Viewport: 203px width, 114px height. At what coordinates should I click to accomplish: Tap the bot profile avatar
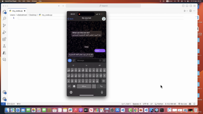point(104,19)
